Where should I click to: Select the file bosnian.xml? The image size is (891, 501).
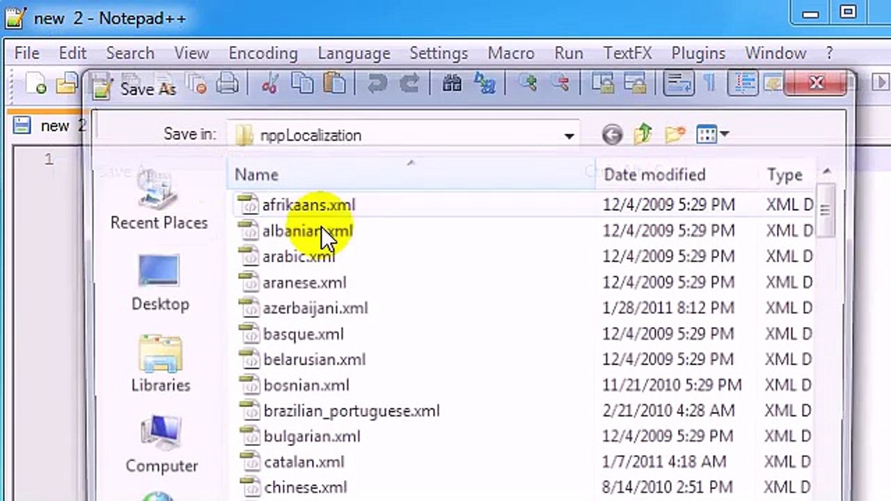[x=306, y=385]
